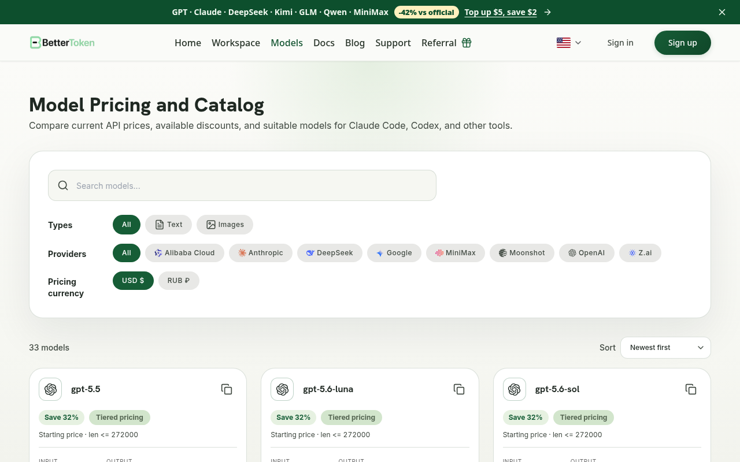Select All providers filter
This screenshot has height=462, width=740.
coord(127,253)
